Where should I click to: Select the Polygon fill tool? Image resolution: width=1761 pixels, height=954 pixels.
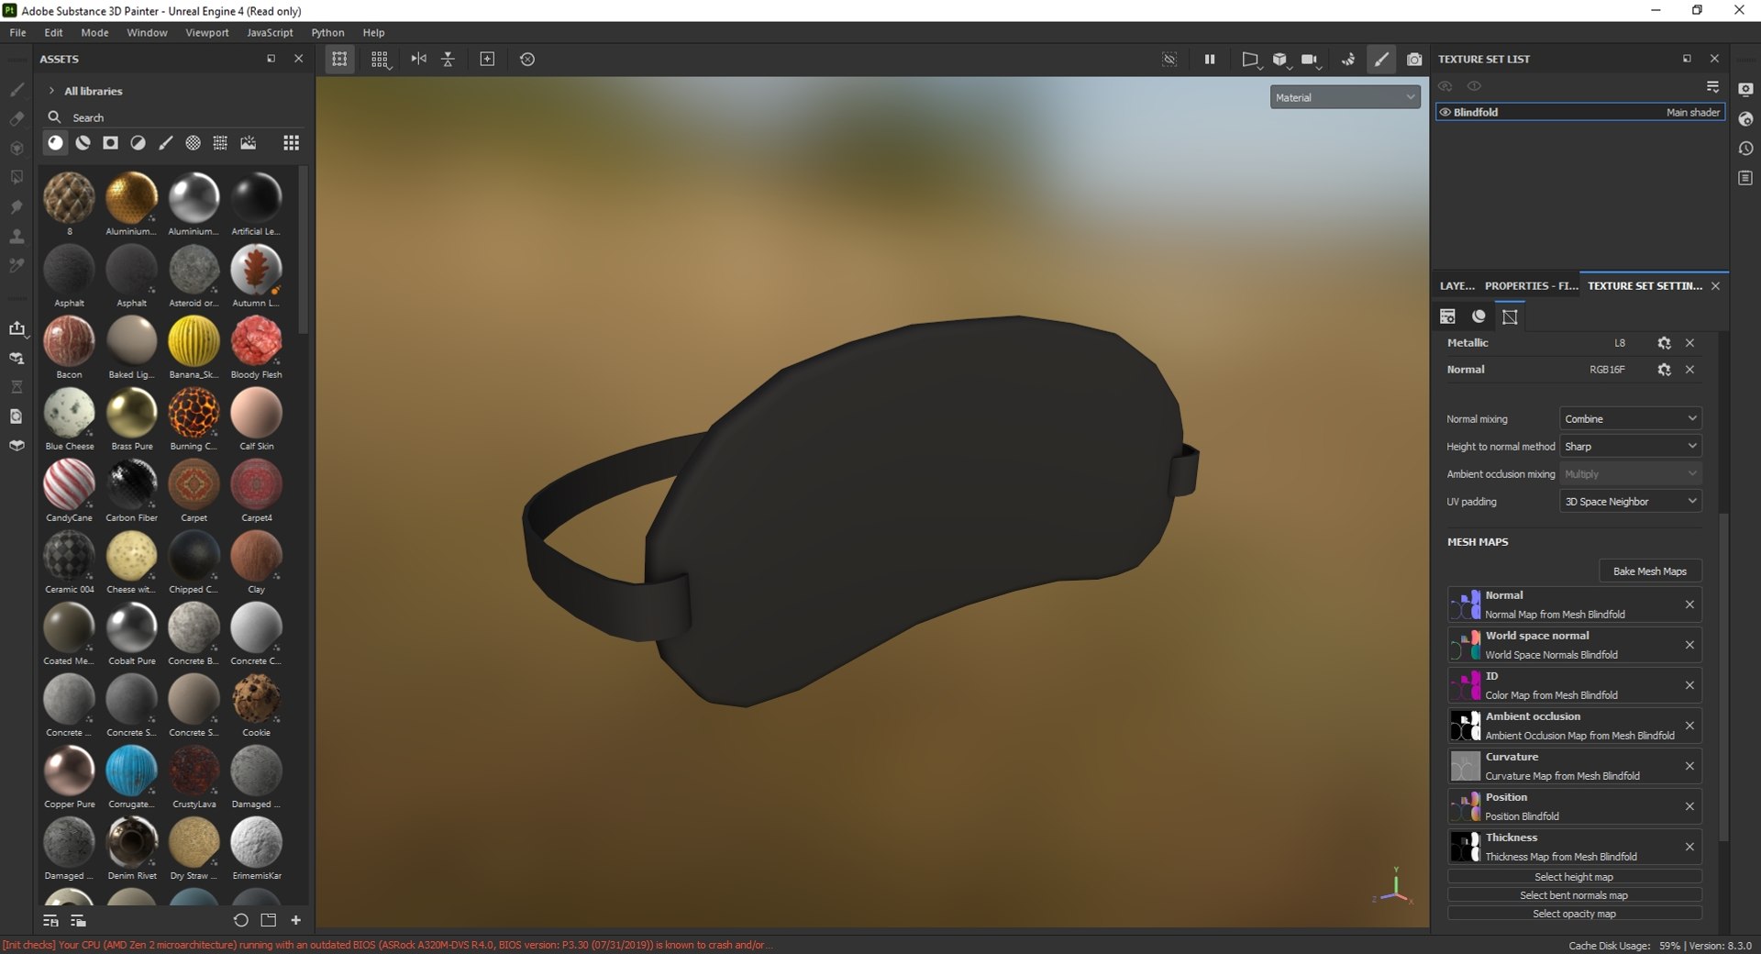click(x=17, y=178)
